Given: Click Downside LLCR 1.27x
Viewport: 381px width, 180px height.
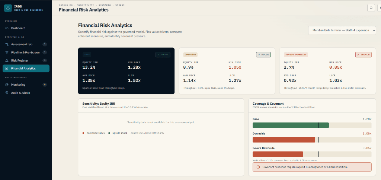Looking at the screenshot, I should click(235, 81).
